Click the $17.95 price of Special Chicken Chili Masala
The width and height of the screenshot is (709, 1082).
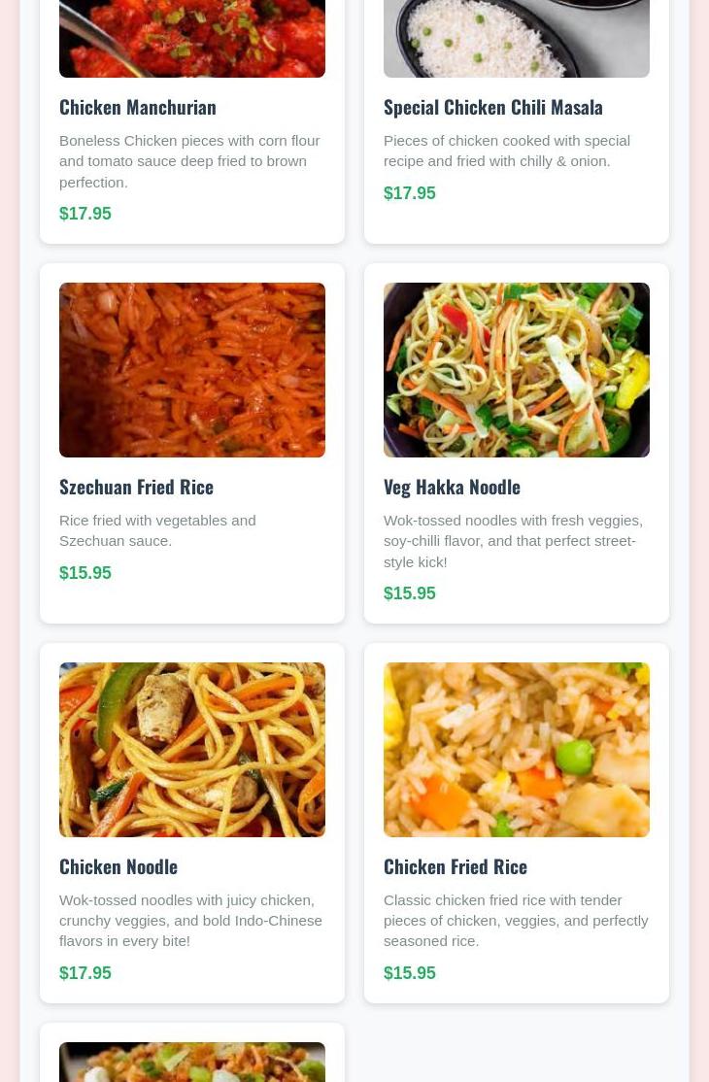[x=410, y=192]
